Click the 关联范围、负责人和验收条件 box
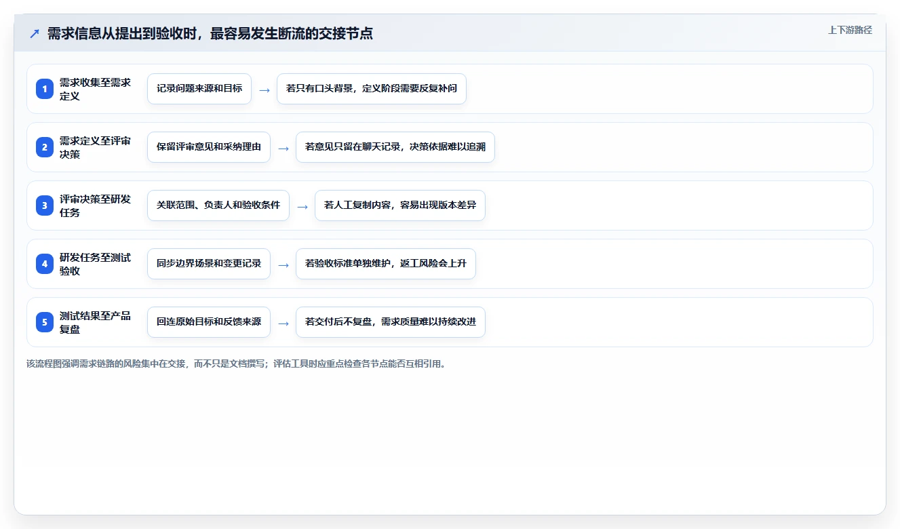 218,205
